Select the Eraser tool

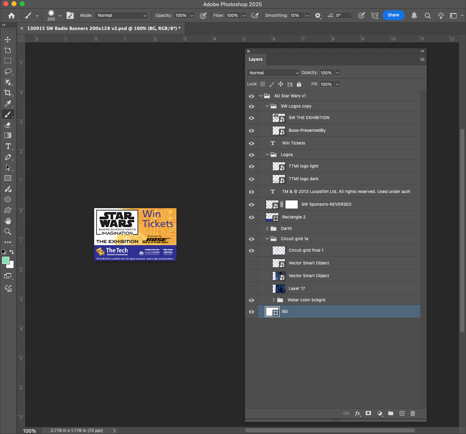[8, 125]
